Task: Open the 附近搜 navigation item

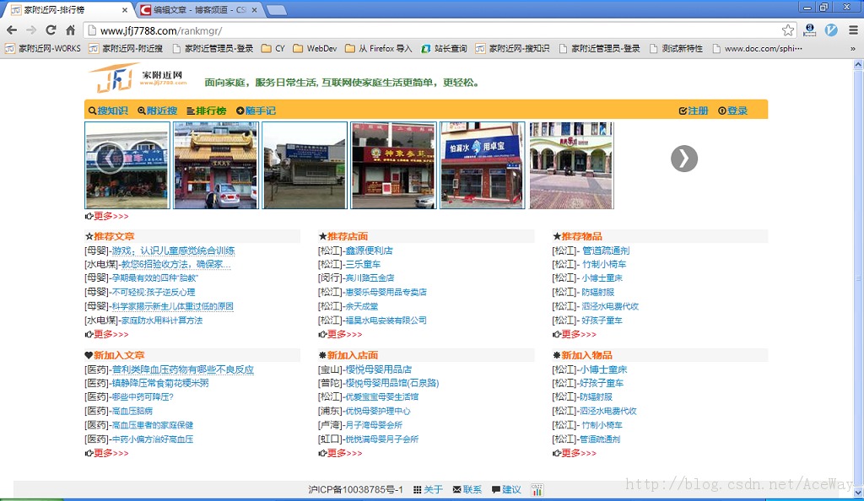Action: tap(157, 110)
